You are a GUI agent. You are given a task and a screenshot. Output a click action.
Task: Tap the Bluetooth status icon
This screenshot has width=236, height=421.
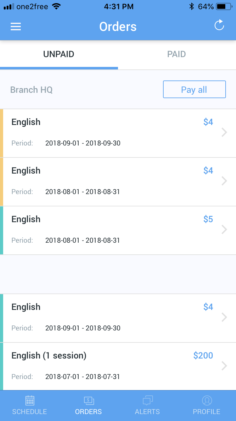tap(191, 6)
